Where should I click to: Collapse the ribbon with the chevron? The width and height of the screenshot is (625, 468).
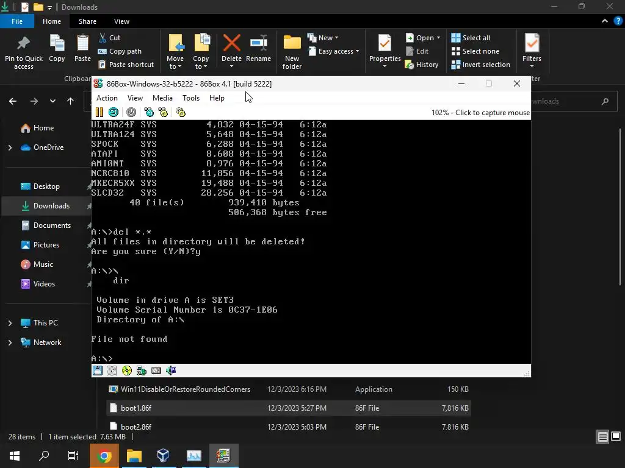coord(605,21)
